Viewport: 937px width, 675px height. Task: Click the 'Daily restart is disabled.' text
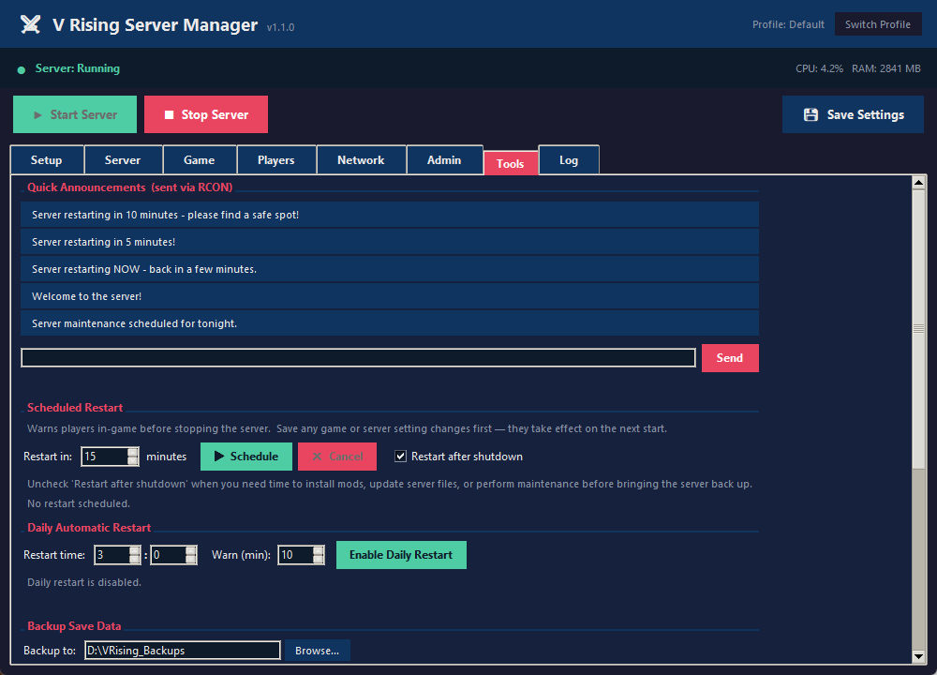coord(84,582)
